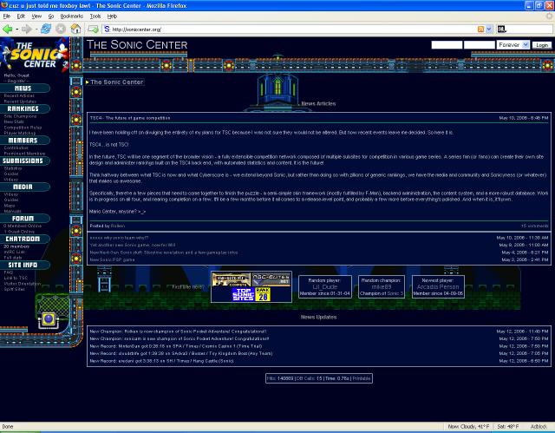Viewport: 555px width, 433px height.
Task: Open the Link to TSC sidebar link
Action: [x=16, y=278]
